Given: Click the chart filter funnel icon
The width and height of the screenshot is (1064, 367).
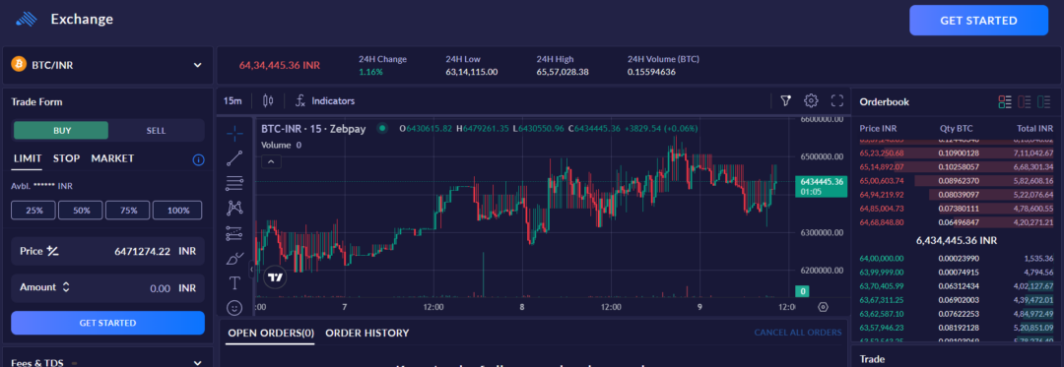Looking at the screenshot, I should point(786,101).
